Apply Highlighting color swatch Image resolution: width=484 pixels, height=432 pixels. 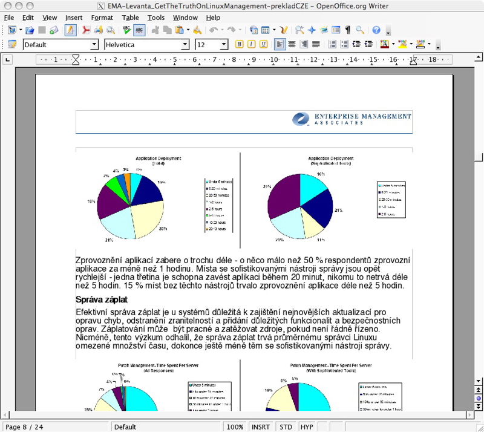pyautogui.click(x=402, y=44)
